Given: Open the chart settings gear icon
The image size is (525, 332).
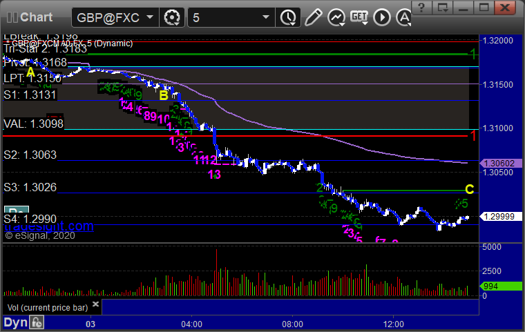Looking at the screenshot, I should (x=173, y=16).
